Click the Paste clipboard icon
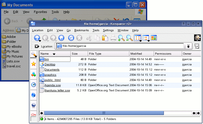This screenshot has height=124, width=203. tap(105, 38)
